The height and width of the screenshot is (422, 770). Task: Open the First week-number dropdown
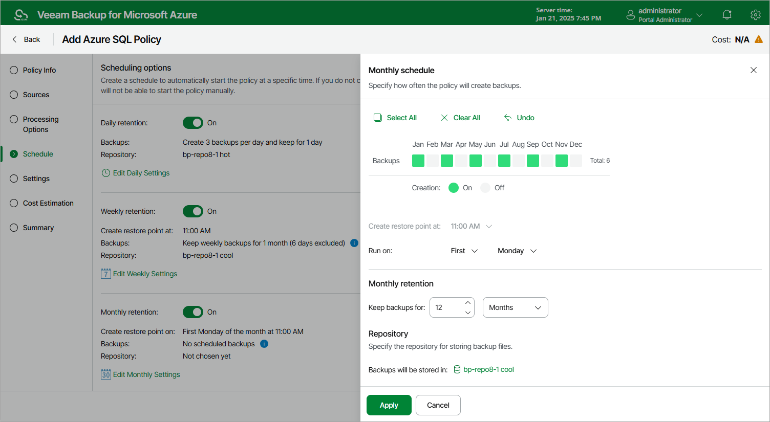point(464,251)
